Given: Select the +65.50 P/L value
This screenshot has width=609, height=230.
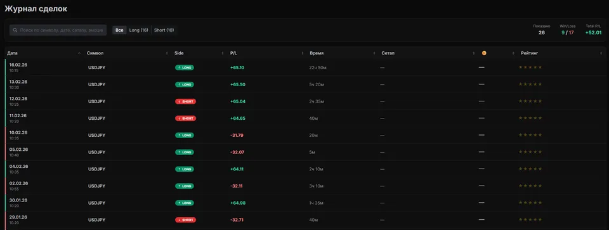Looking at the screenshot, I should pyautogui.click(x=238, y=84).
